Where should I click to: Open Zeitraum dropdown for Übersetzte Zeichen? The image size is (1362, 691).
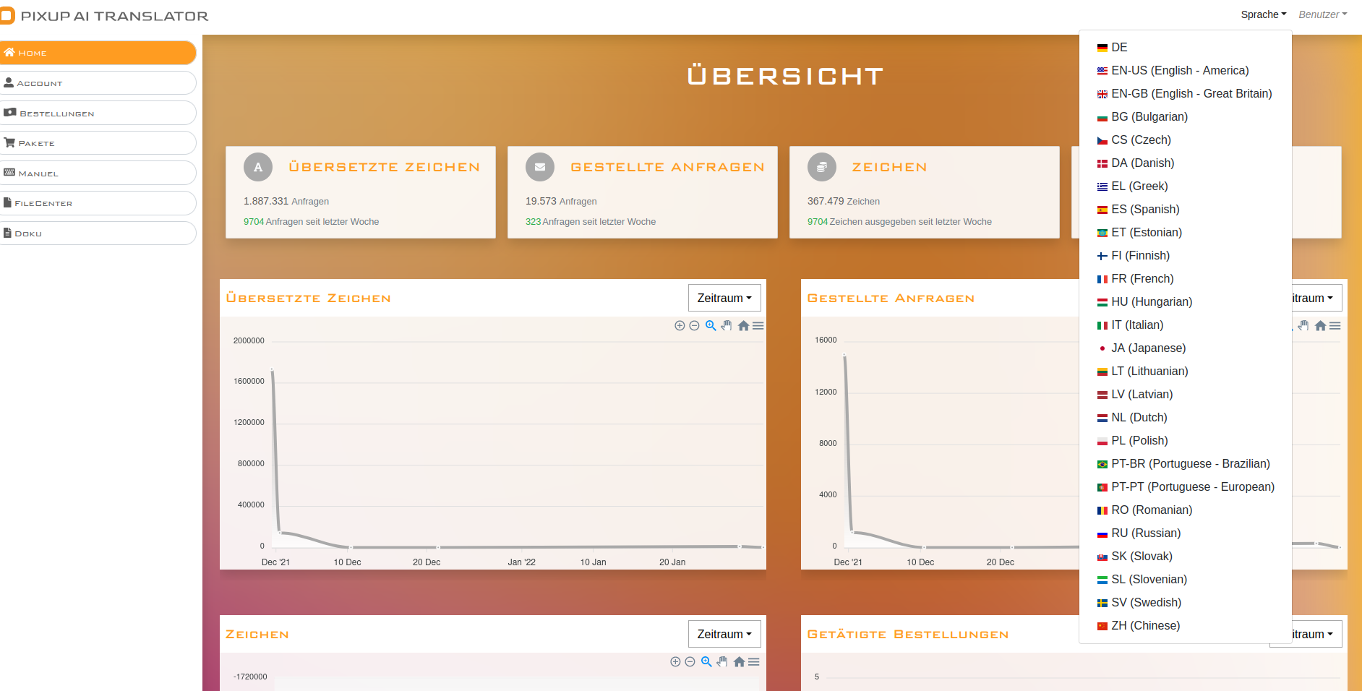(724, 298)
